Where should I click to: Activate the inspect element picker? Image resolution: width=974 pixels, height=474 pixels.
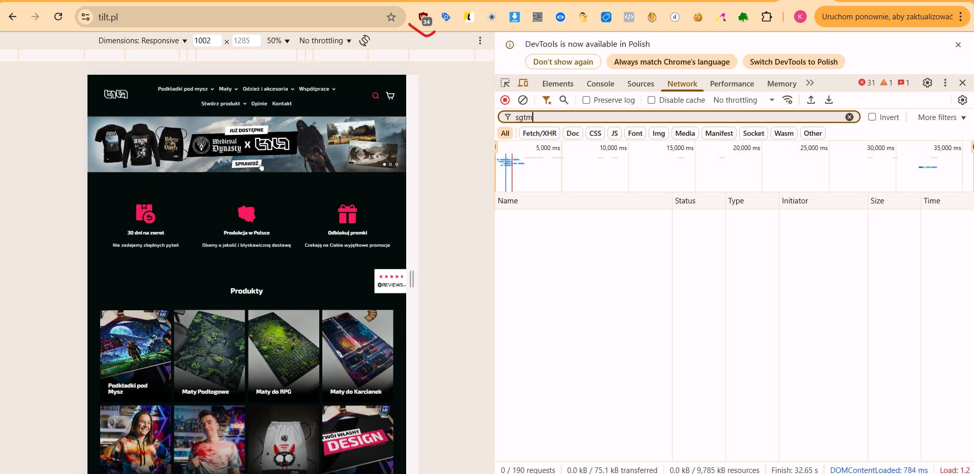505,83
